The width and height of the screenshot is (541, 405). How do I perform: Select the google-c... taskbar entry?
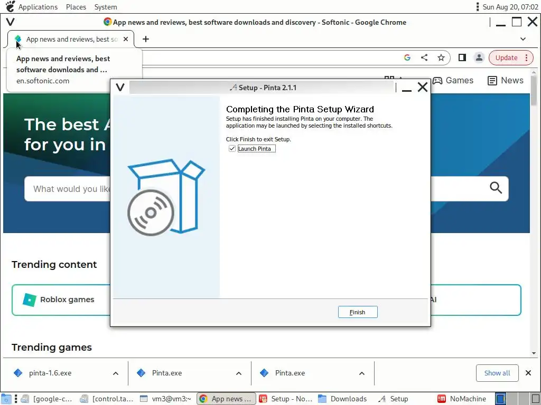[x=46, y=399]
